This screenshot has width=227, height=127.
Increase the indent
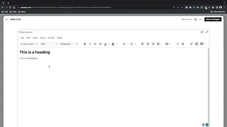(x=183, y=44)
